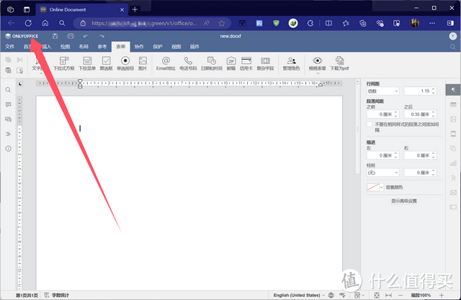This screenshot has height=300, width=461.
Task: Open the background color swatch picker
Action: tap(377, 187)
